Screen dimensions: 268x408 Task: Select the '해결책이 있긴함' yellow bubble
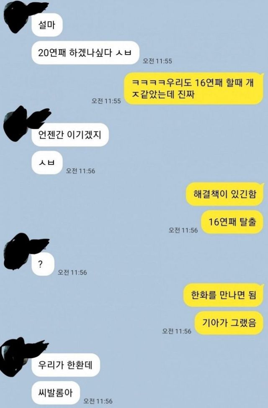click(224, 194)
